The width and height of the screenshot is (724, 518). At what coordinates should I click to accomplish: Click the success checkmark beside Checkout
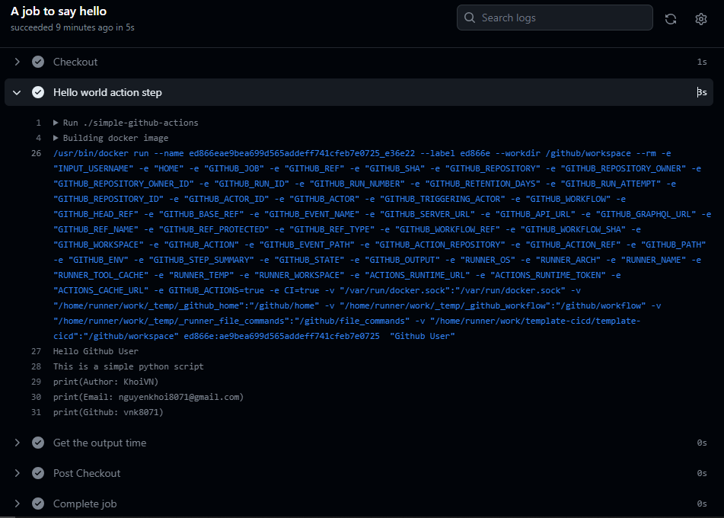(37, 62)
